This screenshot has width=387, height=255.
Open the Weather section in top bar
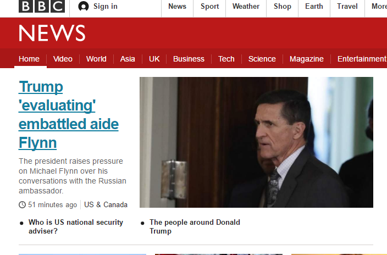pyautogui.click(x=246, y=7)
